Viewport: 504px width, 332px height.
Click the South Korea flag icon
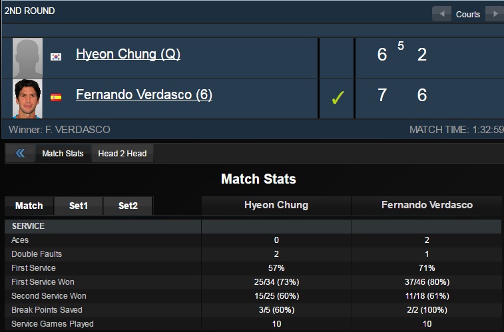coord(56,57)
